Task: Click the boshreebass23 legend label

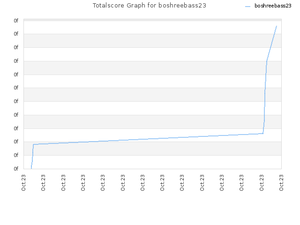Action: (x=273, y=6)
